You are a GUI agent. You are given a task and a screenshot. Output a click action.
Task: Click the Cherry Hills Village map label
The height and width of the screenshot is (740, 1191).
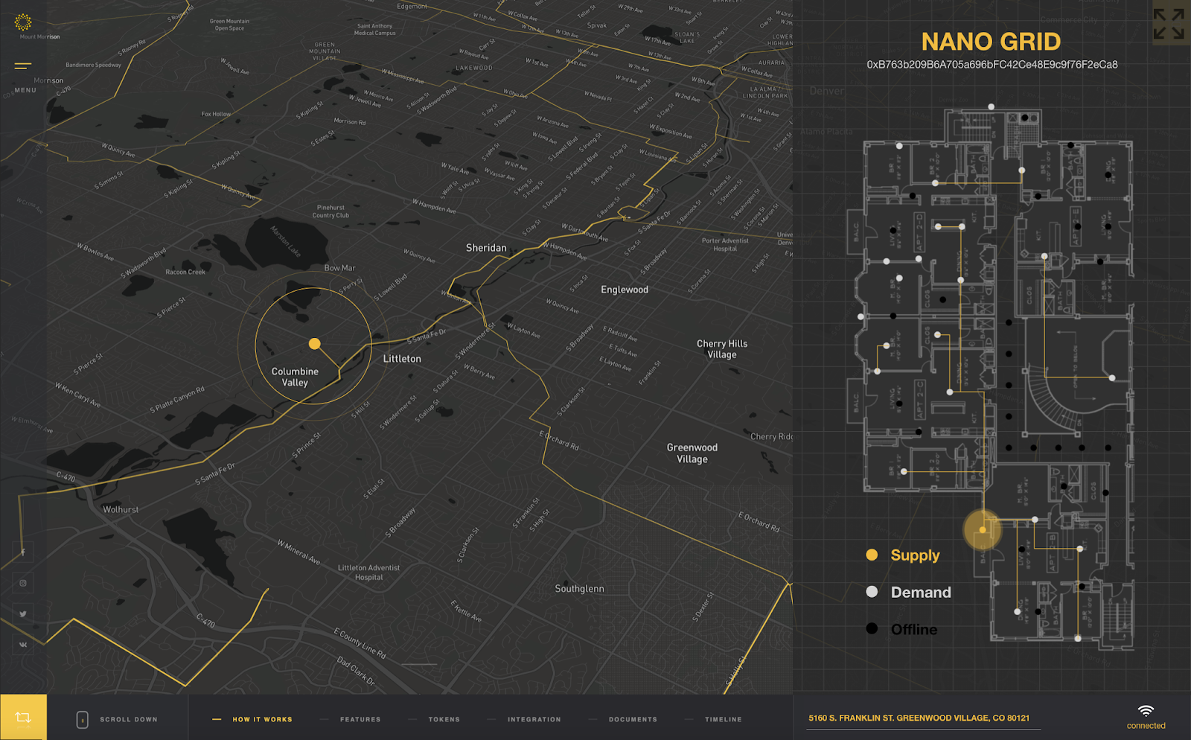[722, 349]
